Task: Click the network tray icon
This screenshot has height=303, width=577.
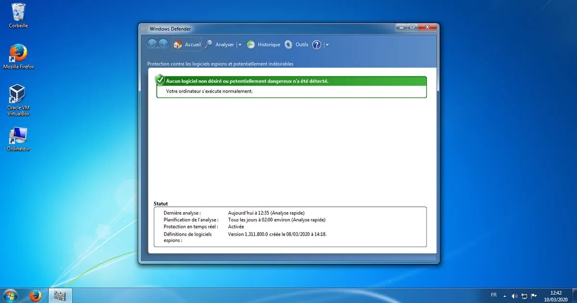Action: pos(524,296)
